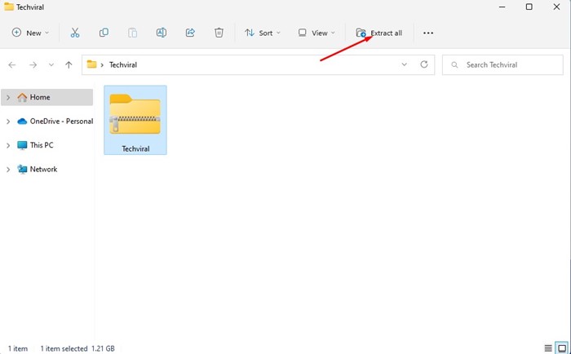Go forward with the right arrow

click(x=33, y=64)
